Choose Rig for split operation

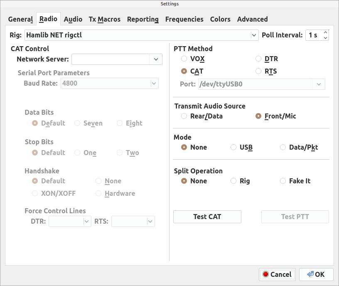(x=233, y=181)
